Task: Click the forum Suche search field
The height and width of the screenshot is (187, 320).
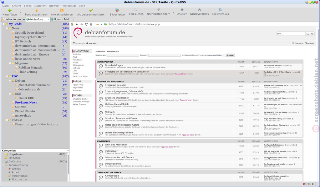Action: pos(291,34)
